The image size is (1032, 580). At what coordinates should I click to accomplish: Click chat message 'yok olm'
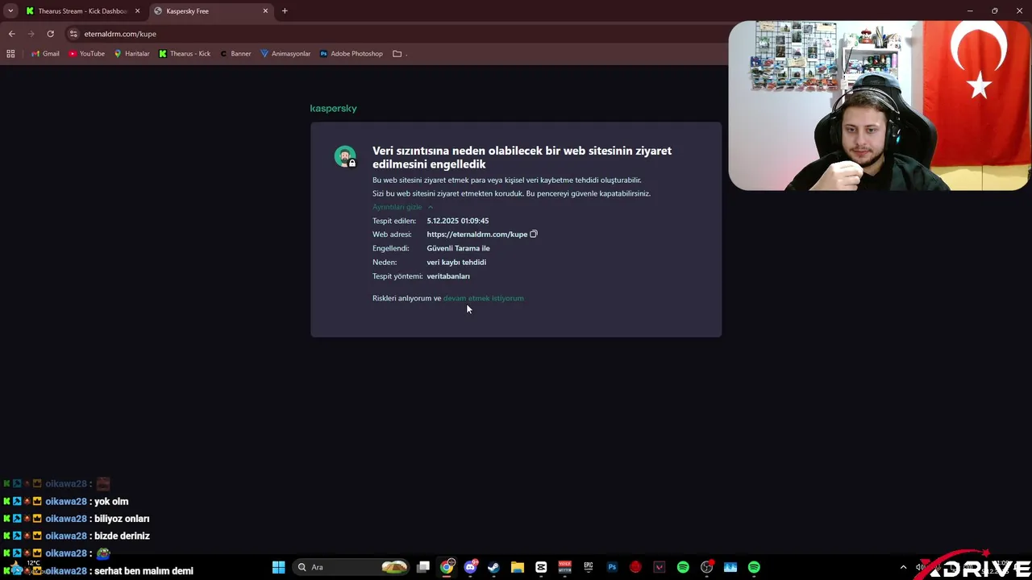click(111, 502)
